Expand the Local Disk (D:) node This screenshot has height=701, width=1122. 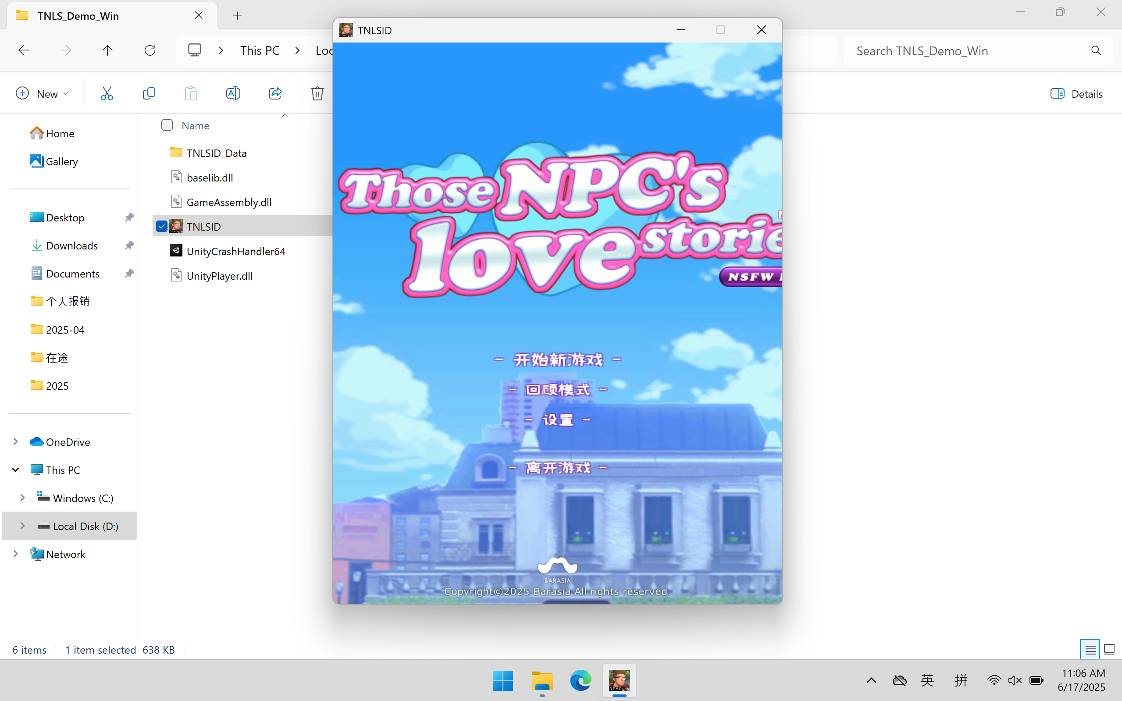[22, 526]
